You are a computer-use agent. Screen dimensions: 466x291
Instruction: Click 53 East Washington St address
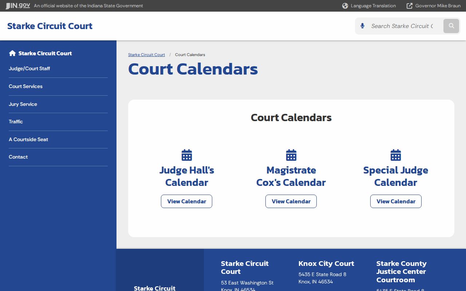tap(247, 283)
